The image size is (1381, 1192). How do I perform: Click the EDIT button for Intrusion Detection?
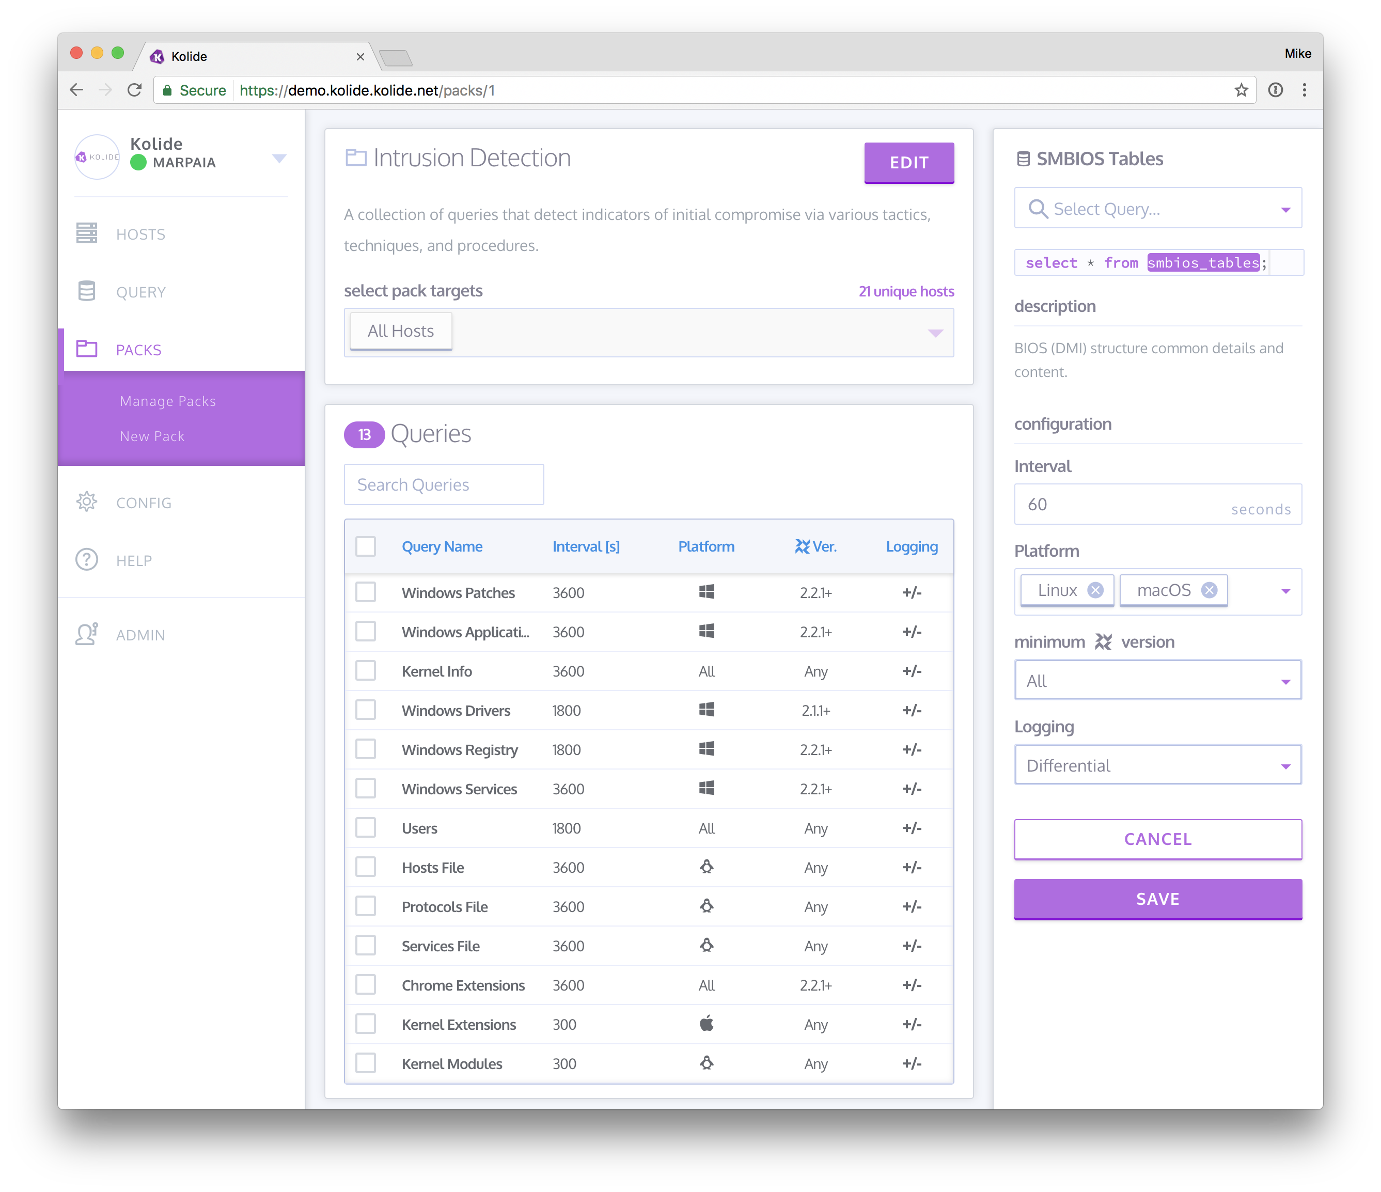[909, 162]
